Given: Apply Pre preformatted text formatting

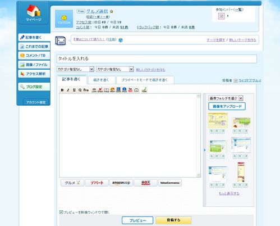Looking at the screenshot, I should [x=86, y=90].
